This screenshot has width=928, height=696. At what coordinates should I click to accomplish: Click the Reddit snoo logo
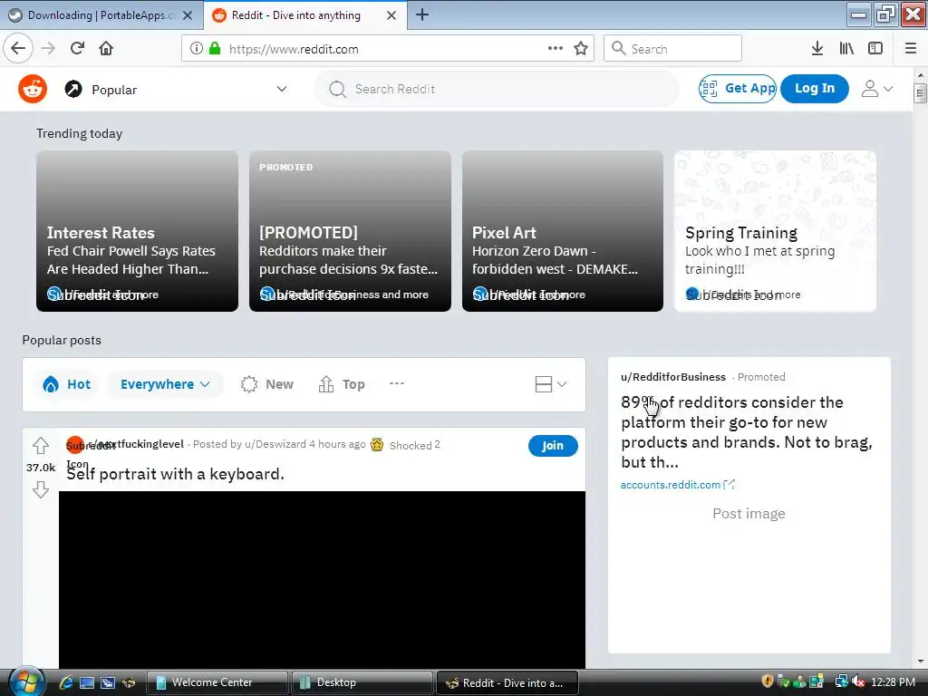tap(33, 90)
